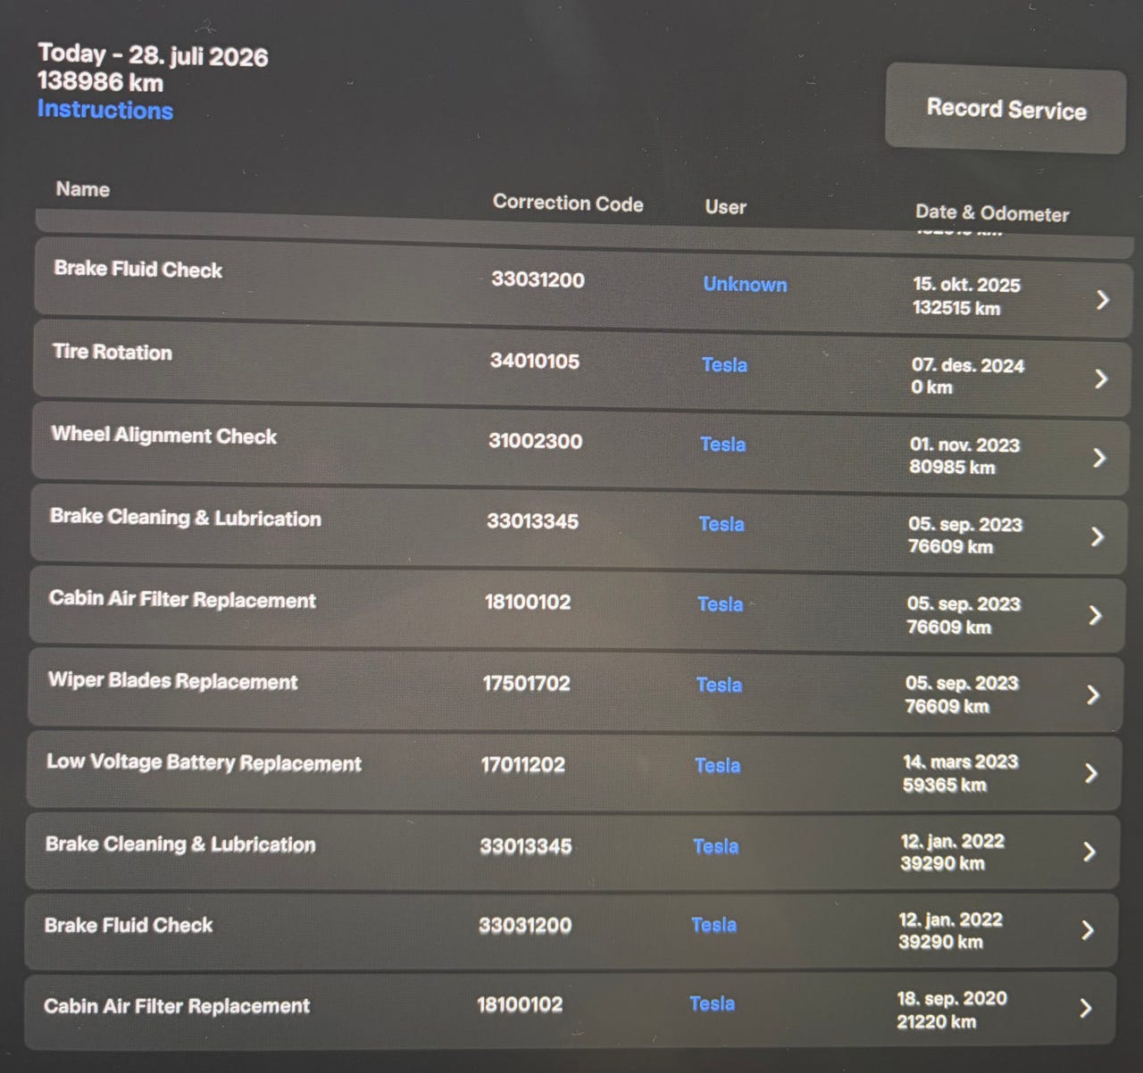Click chevron on Cabin Air Filter 05. sep. 2023 row
This screenshot has width=1143, height=1073.
click(1096, 616)
